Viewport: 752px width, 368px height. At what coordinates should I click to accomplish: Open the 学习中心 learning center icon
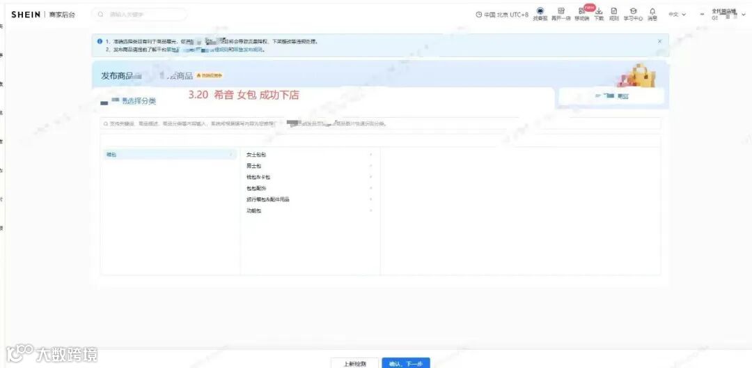coord(633,14)
